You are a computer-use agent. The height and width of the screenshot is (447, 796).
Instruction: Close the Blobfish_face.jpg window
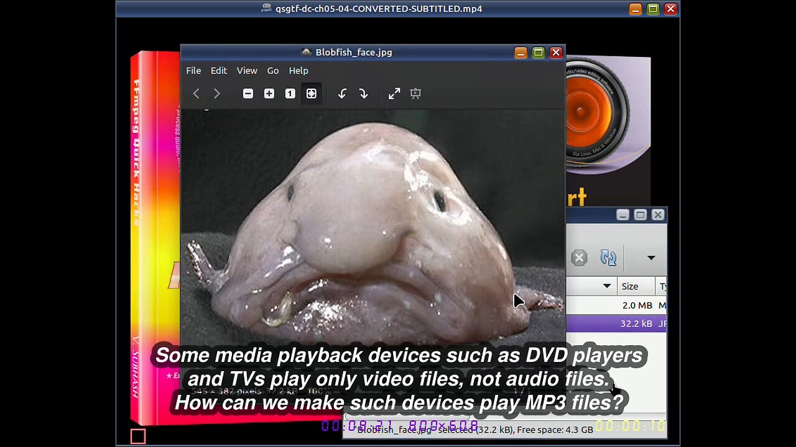pos(556,53)
